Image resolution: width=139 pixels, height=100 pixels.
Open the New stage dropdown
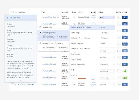107,17
